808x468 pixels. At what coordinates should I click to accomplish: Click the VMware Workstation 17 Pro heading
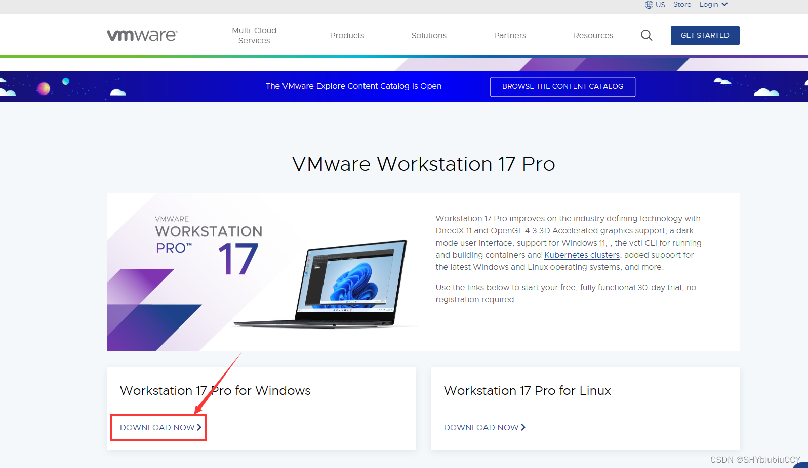point(424,164)
